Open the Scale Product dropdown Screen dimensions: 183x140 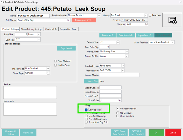pos(172,42)
